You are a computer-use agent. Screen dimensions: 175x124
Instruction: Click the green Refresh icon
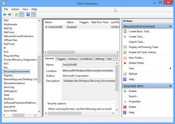125,74
